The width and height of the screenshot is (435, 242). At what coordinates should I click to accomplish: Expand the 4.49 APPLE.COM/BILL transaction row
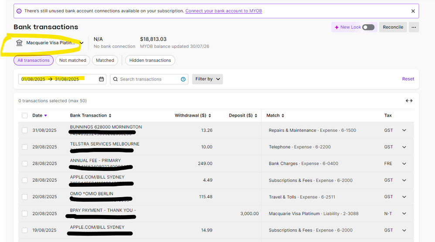coord(404,180)
